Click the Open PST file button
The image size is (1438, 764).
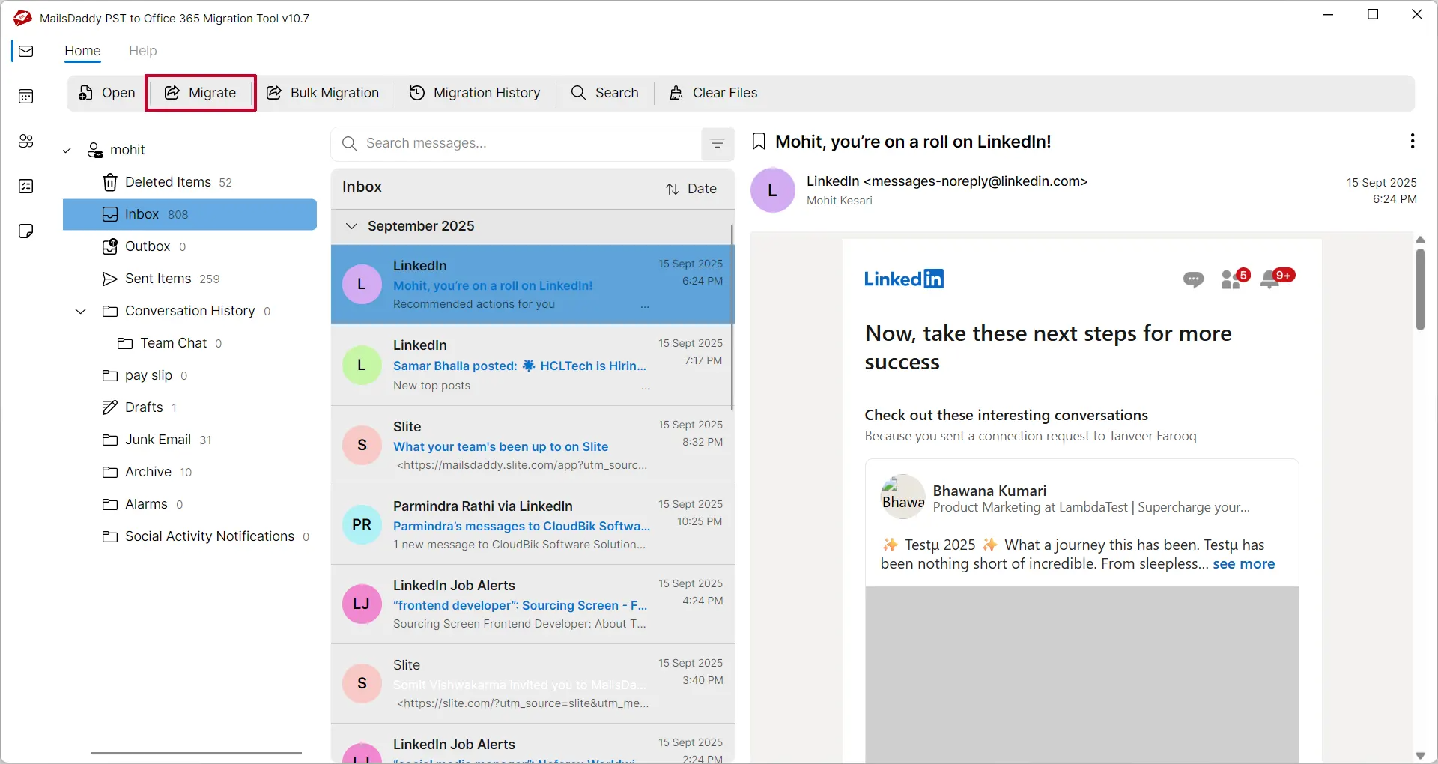click(x=107, y=93)
